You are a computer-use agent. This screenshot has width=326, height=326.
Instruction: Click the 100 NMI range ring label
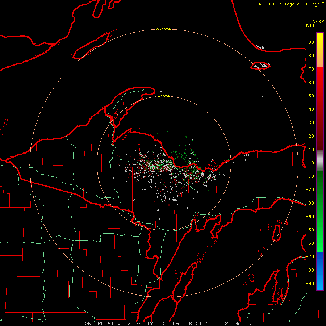pyautogui.click(x=164, y=29)
